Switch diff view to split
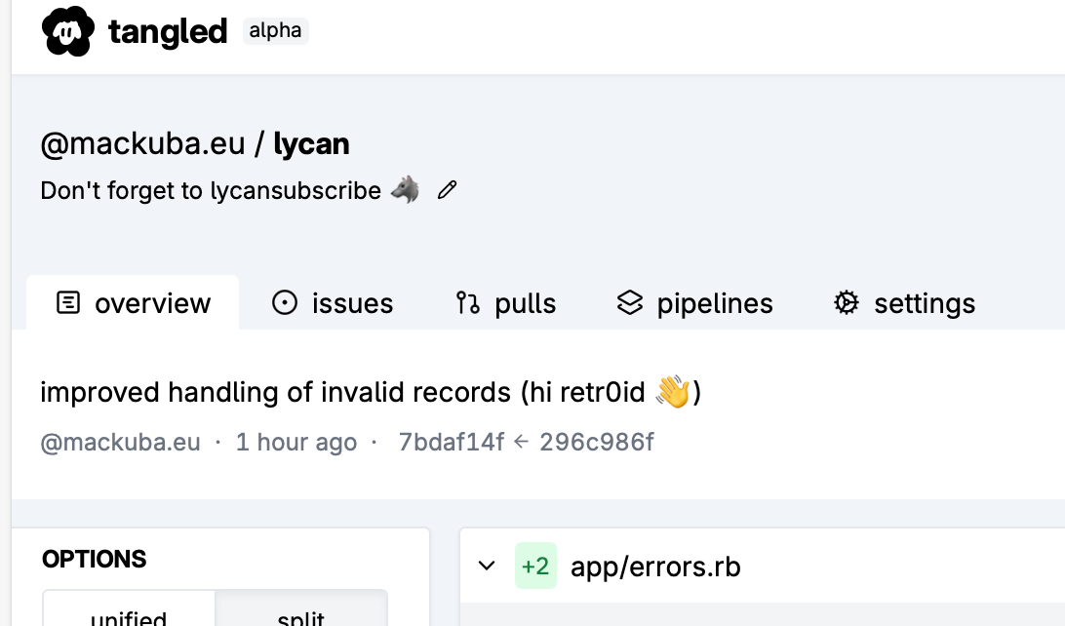Image resolution: width=1065 pixels, height=626 pixels. click(300, 616)
